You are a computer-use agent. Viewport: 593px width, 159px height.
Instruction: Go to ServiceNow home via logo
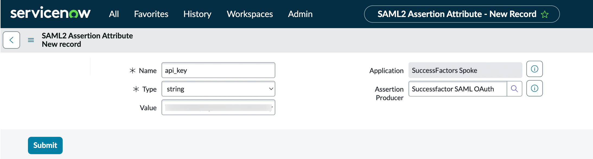pyautogui.click(x=50, y=13)
